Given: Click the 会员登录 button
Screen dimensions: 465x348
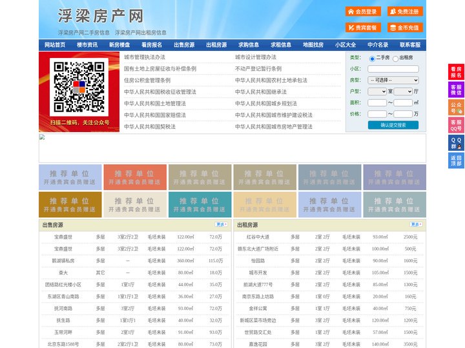Looking at the screenshot, I should coord(363,12).
